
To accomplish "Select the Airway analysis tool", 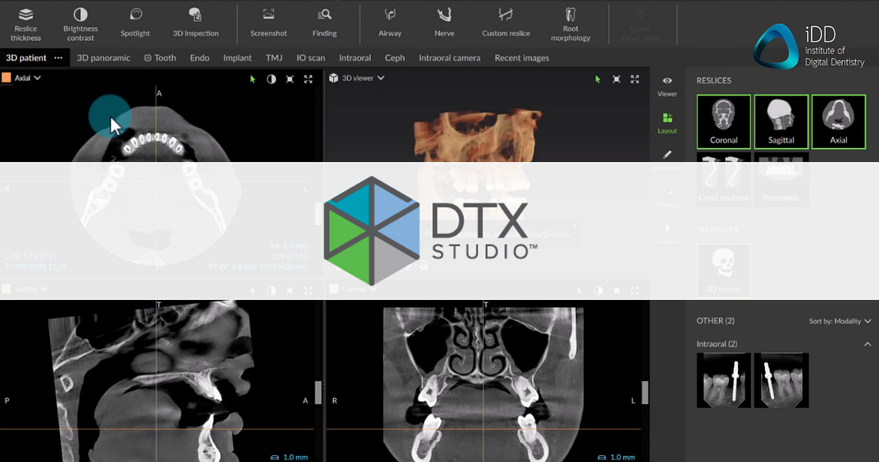I will (x=390, y=21).
